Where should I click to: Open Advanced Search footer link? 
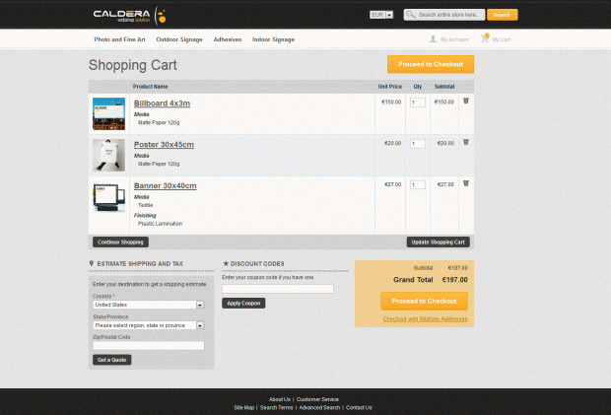tap(319, 407)
